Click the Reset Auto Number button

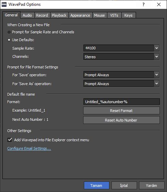(x=121, y=120)
